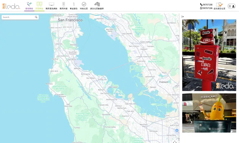
Task: Click the phone handset icon
Action: pyautogui.click(x=201, y=4)
